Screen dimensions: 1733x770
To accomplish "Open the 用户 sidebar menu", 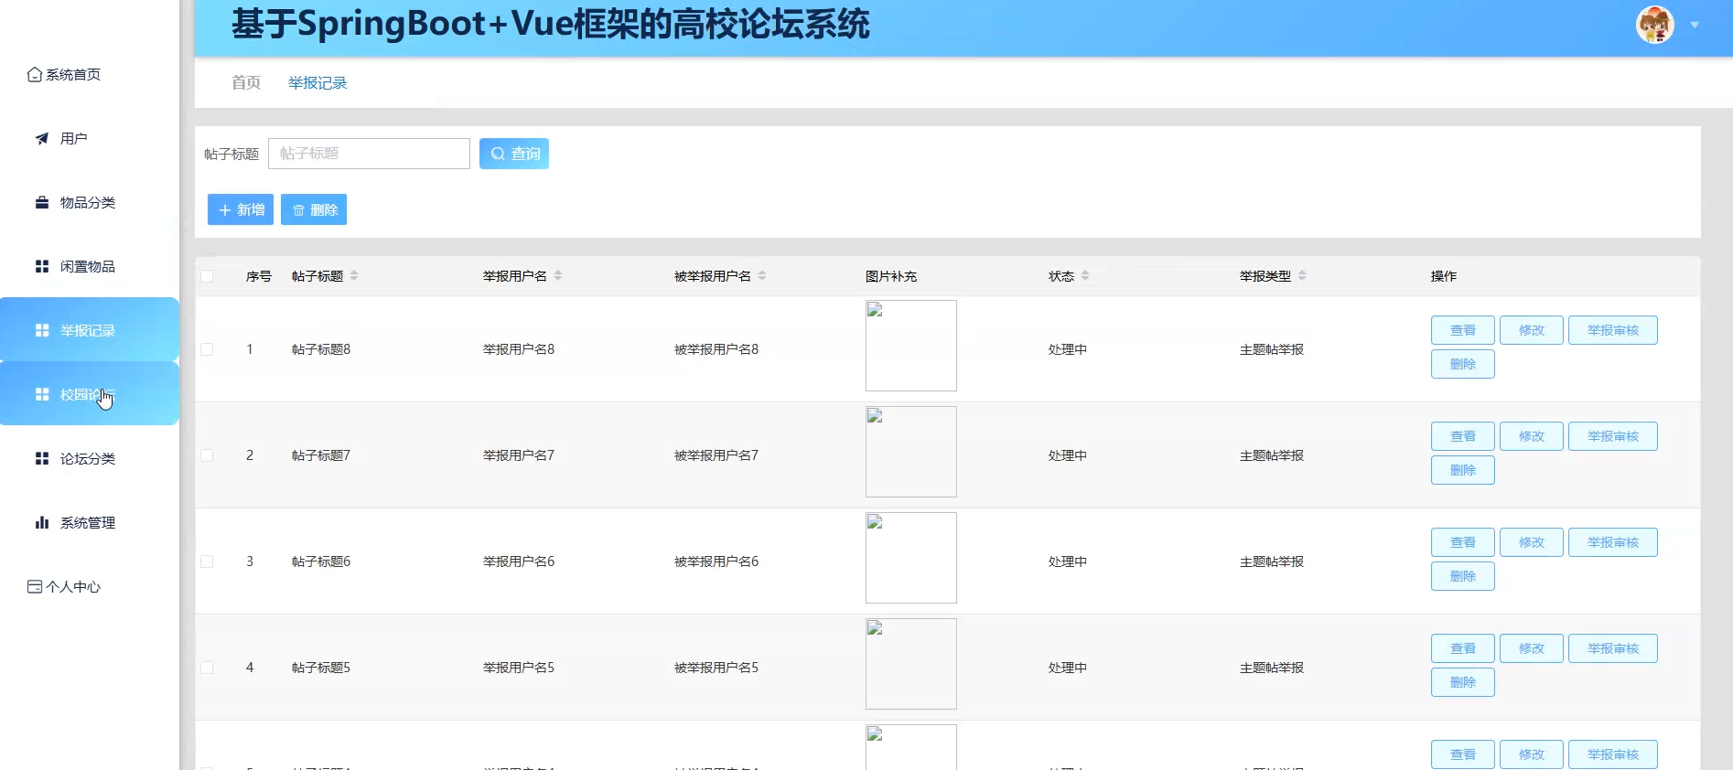I will 90,138.
